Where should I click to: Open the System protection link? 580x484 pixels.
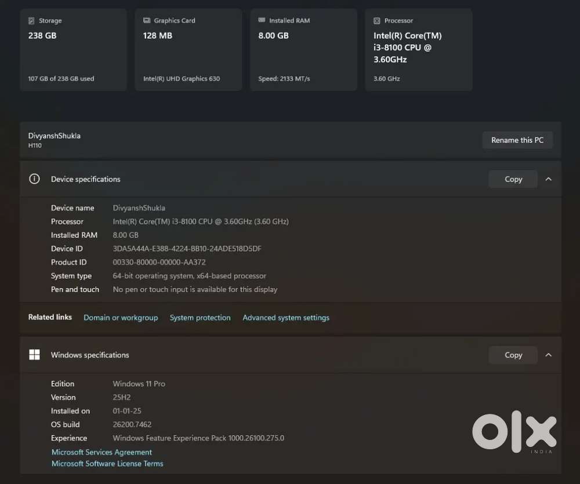pos(200,318)
